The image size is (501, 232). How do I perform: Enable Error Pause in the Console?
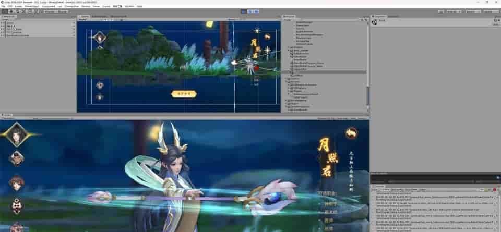(409, 189)
